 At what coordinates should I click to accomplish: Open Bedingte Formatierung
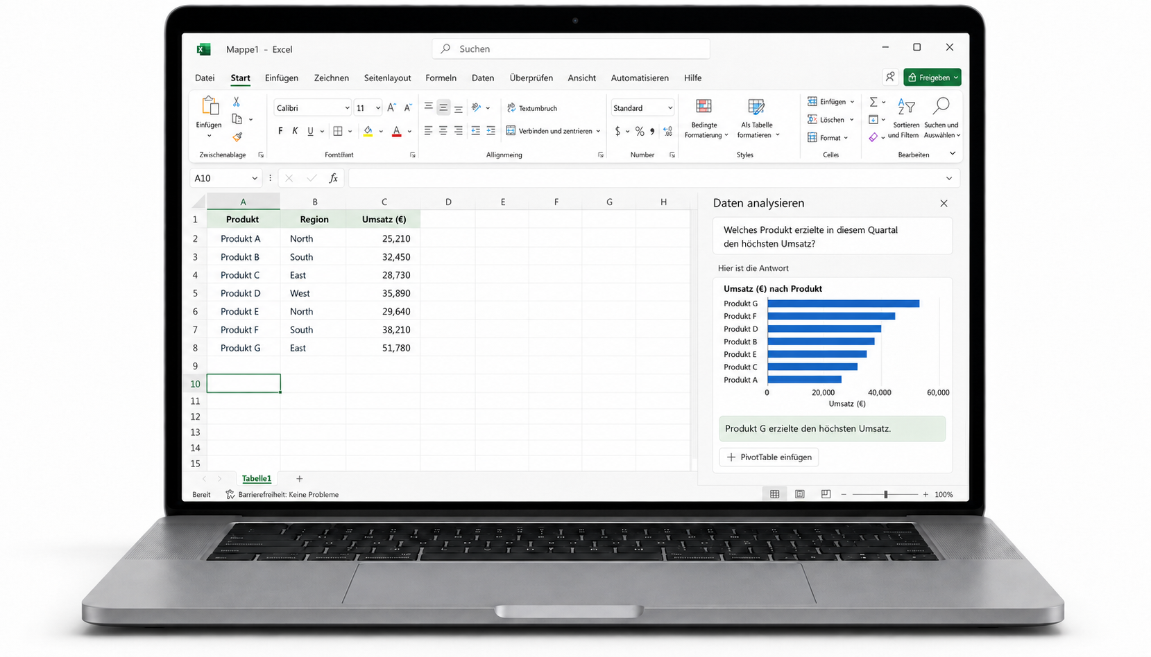[705, 119]
